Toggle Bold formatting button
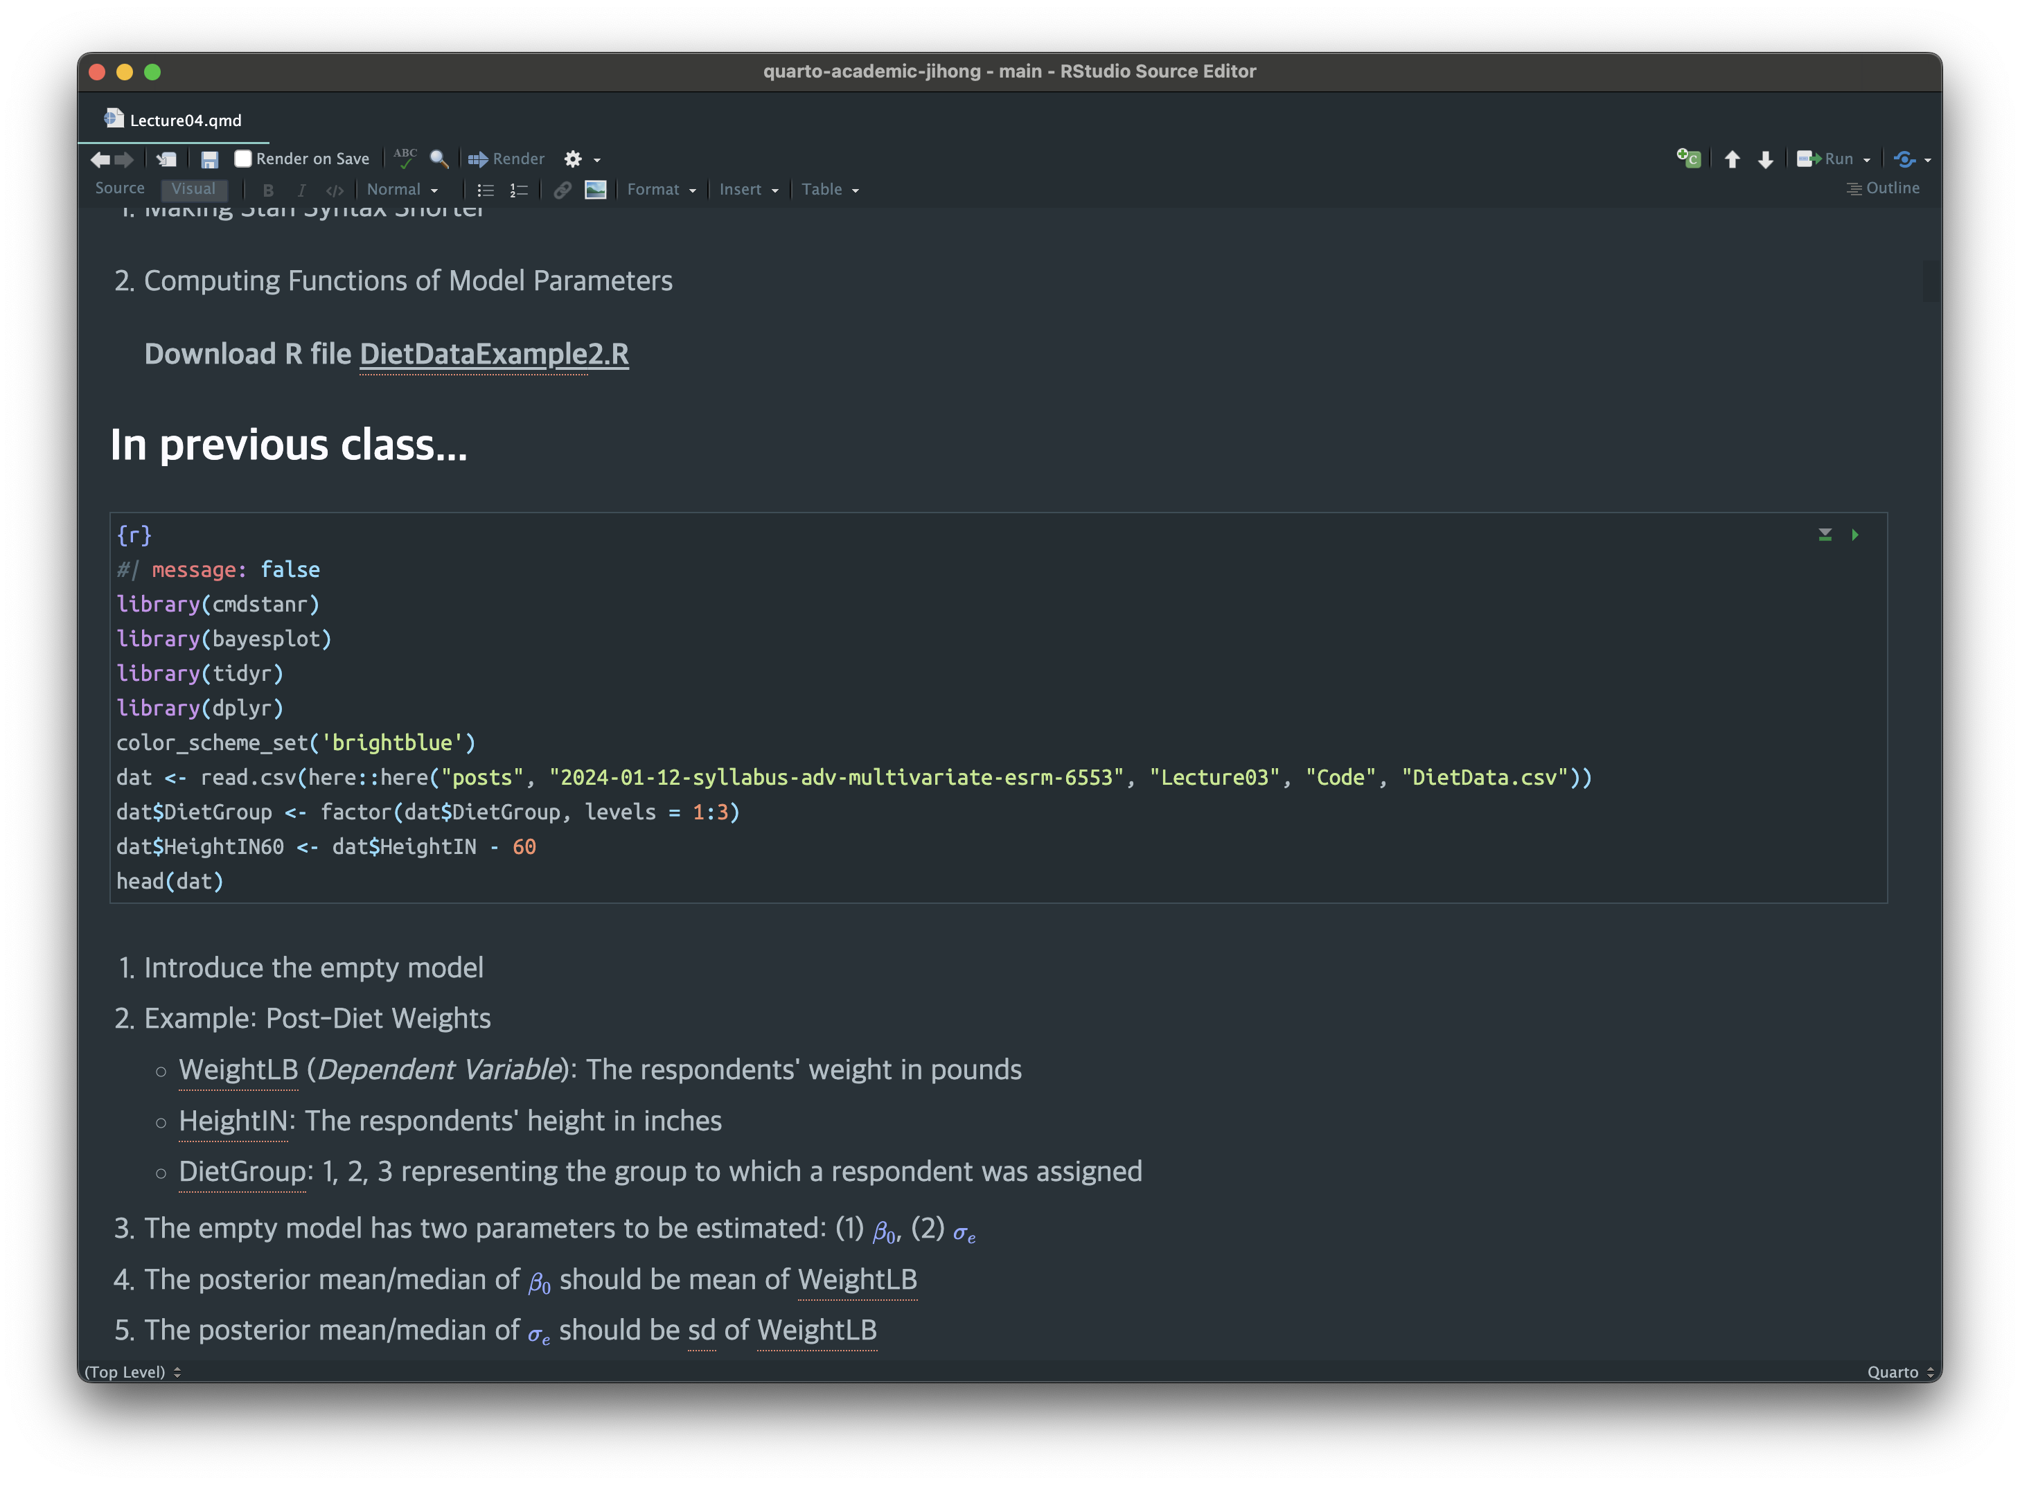The height and width of the screenshot is (1485, 2020). tap(267, 188)
